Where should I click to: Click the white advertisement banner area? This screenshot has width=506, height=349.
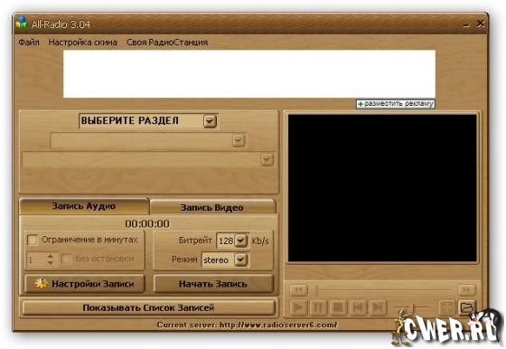[249, 73]
